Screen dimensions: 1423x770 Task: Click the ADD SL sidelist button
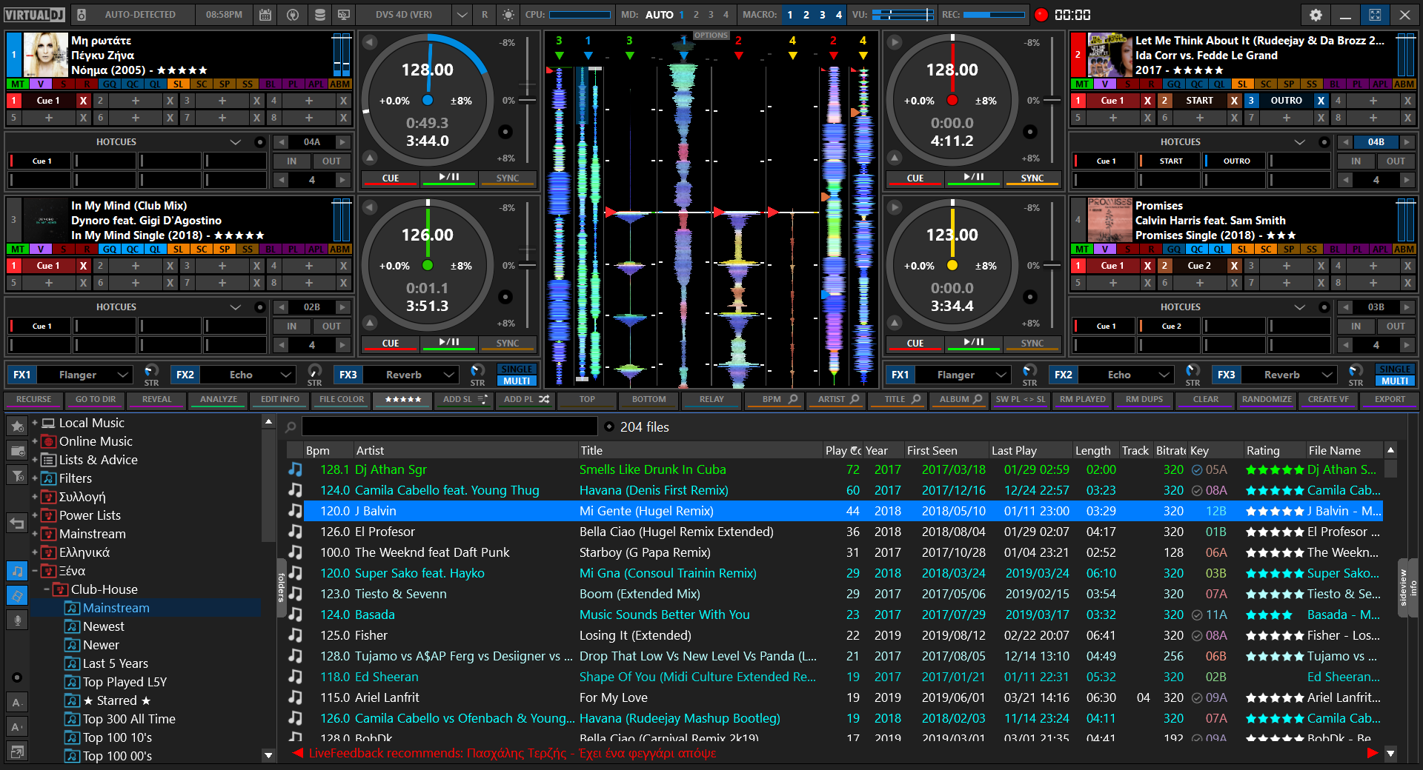coord(465,399)
